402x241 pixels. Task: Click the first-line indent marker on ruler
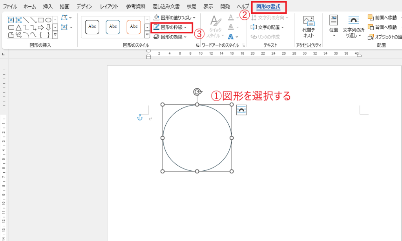tap(148, 51)
